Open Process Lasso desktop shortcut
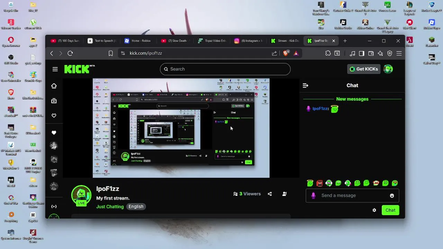 [x=387, y=7]
